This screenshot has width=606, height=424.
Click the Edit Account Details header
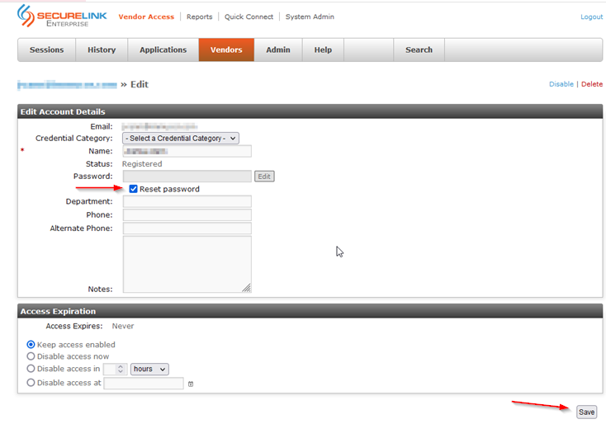click(x=310, y=111)
